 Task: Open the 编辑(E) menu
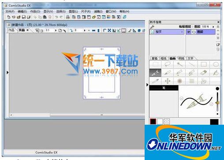click(22, 11)
